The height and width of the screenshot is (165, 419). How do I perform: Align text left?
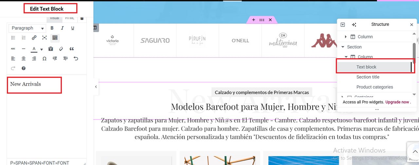tap(13, 59)
